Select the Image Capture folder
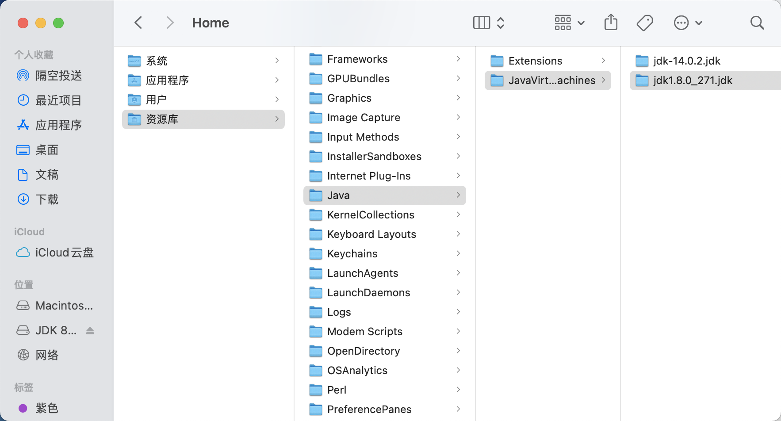This screenshot has height=421, width=781. pyautogui.click(x=385, y=117)
